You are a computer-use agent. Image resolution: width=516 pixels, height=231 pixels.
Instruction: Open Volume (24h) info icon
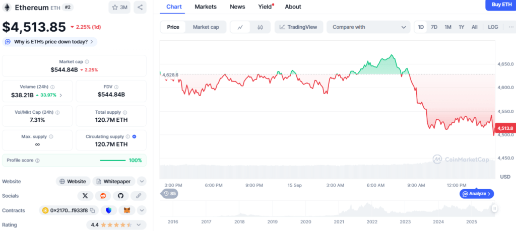click(52, 87)
